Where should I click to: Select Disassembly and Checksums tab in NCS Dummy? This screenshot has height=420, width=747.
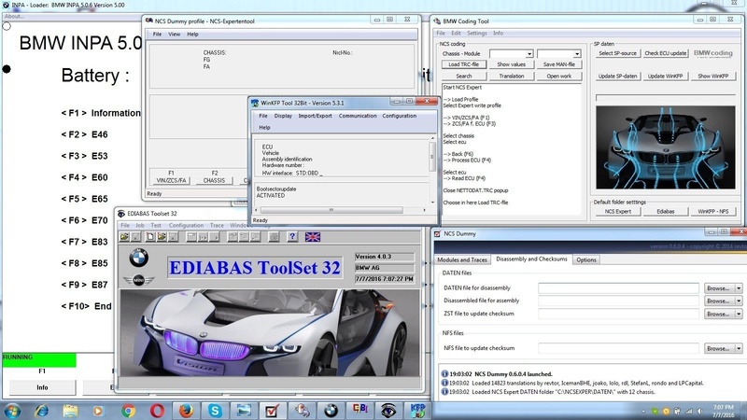click(531, 259)
